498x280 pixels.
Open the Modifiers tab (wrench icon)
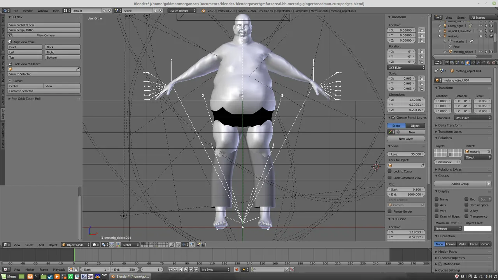(478, 63)
